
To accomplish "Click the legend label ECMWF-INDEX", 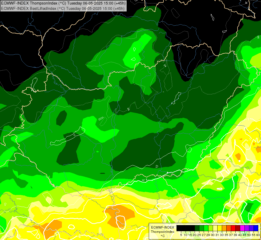I will [x=163, y=227].
